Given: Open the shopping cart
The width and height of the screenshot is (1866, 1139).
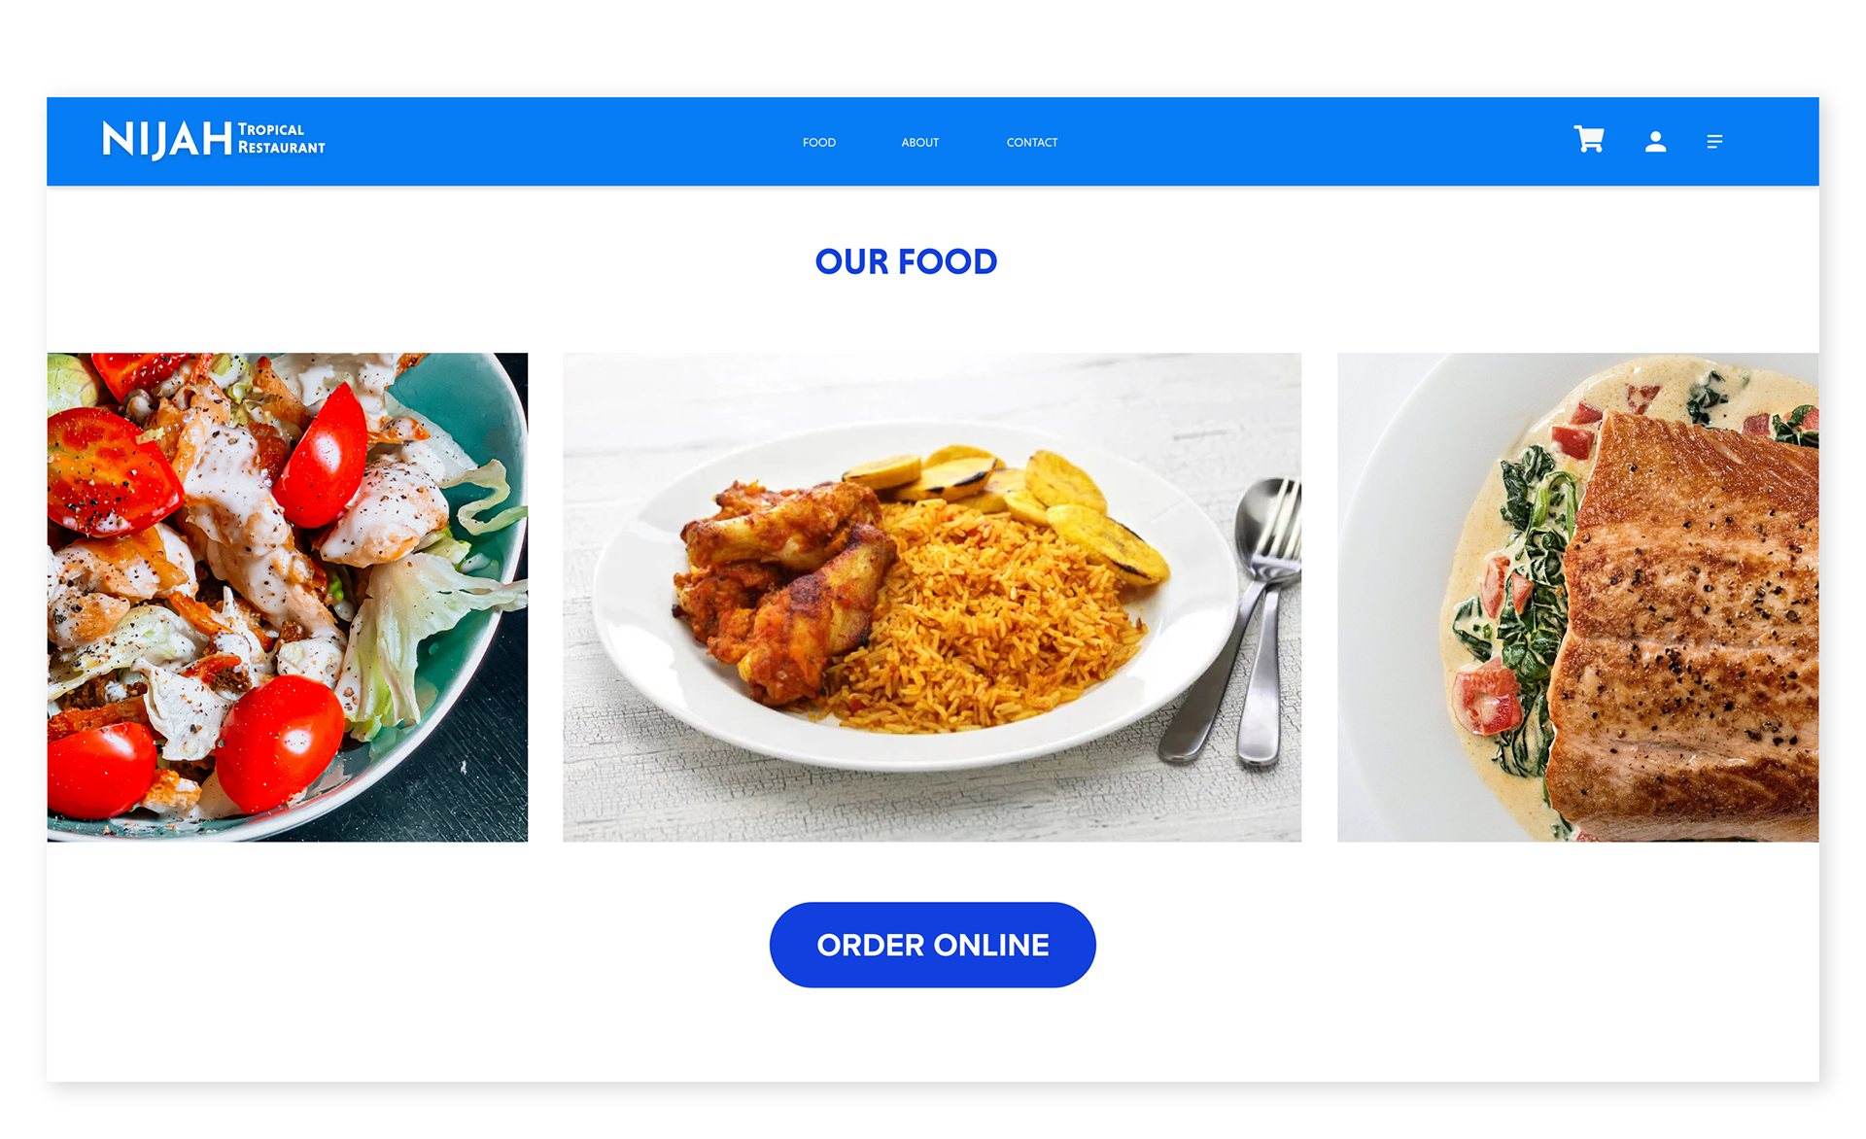Looking at the screenshot, I should (1589, 140).
